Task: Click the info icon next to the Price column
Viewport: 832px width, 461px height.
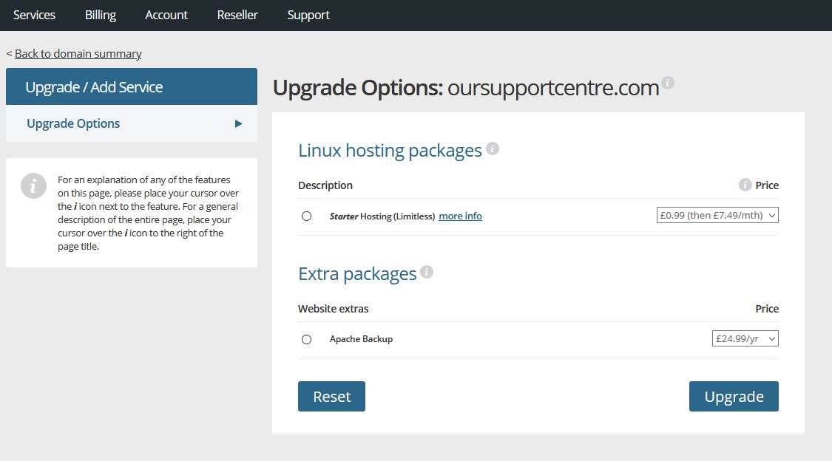Action: (746, 185)
